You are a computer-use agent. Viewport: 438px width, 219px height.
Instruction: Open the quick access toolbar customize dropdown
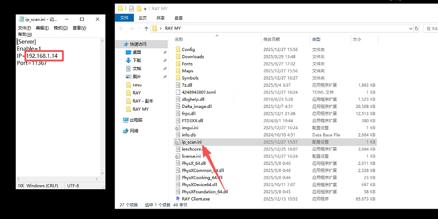pyautogui.click(x=145, y=9)
